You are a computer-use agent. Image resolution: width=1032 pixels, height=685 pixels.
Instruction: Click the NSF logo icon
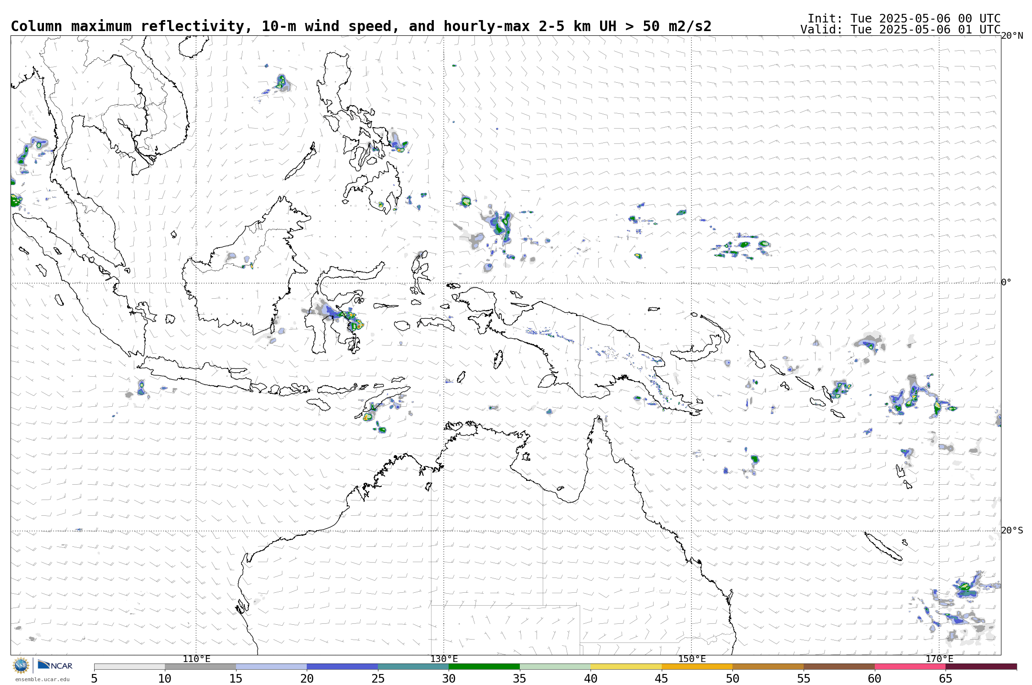21,665
